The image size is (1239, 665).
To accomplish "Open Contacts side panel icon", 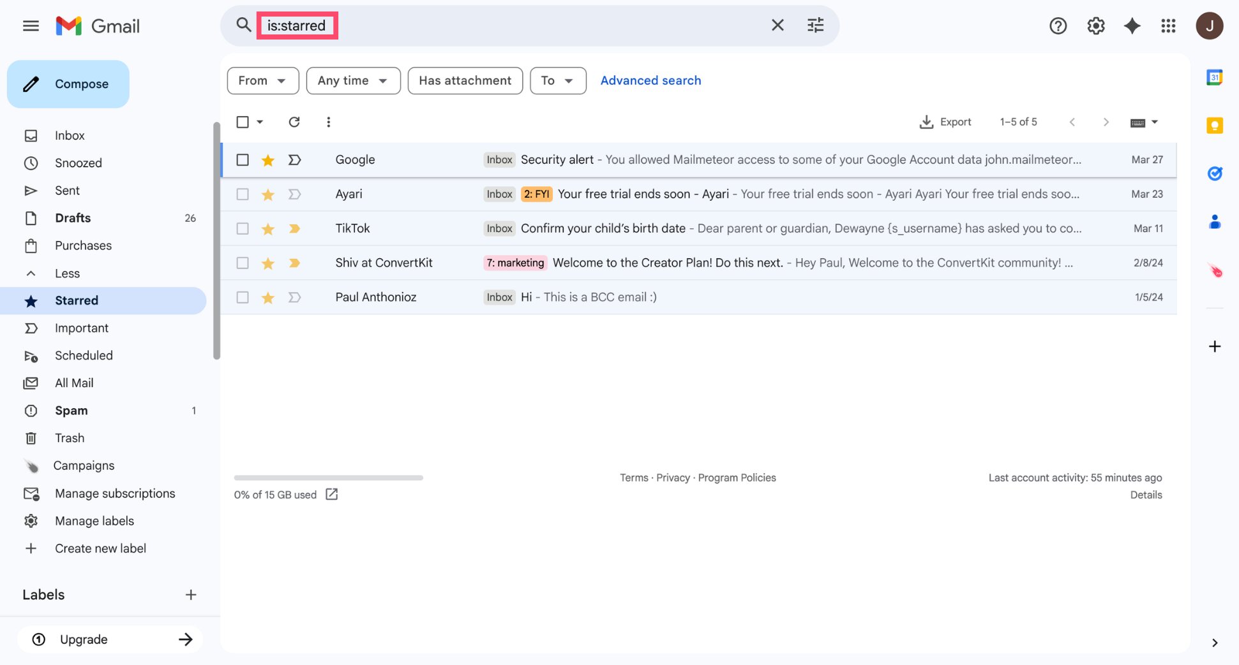I will click(x=1214, y=221).
